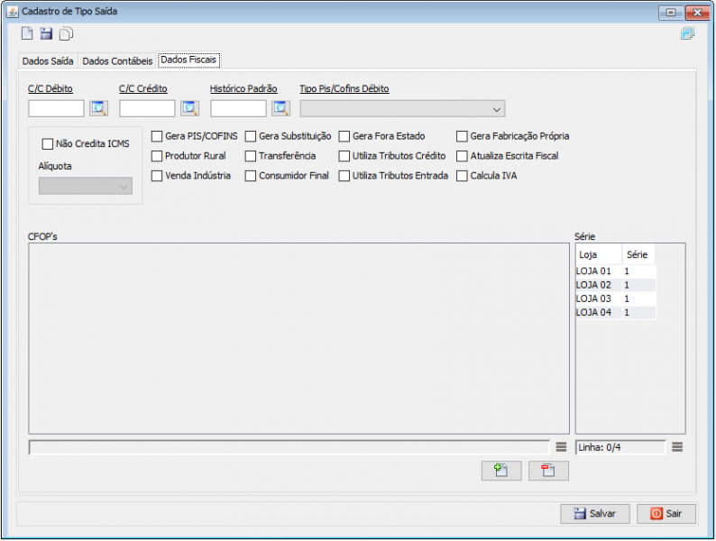Close the Cadastro de Tipo Saída window
716x541 pixels.
[x=697, y=13]
